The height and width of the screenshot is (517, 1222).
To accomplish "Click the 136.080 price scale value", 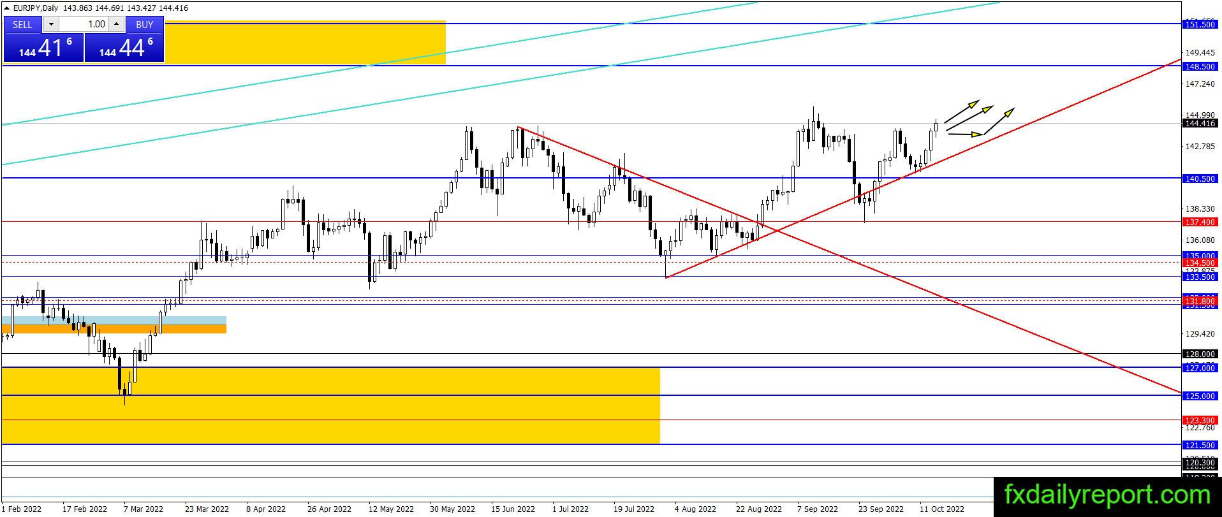I will click(1200, 240).
